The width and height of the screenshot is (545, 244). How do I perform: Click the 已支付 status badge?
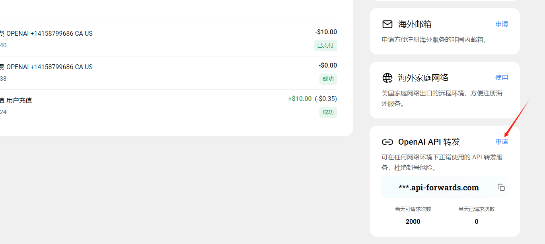(x=325, y=45)
